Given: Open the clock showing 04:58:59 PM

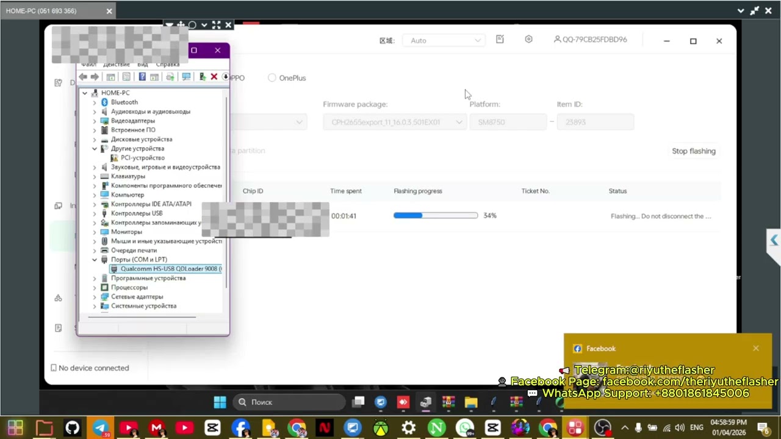Looking at the screenshot, I should point(729,428).
